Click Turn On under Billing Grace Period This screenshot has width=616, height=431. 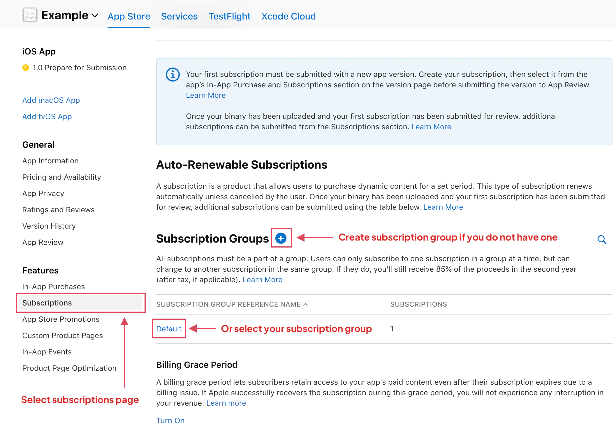[x=170, y=420]
